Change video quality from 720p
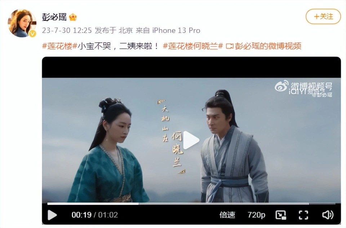Viewport: 346px width, 228px height. [x=256, y=215]
